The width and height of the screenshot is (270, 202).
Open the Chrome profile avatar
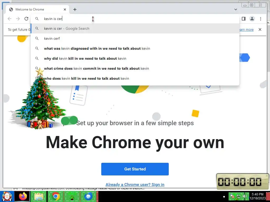[x=252, y=19]
